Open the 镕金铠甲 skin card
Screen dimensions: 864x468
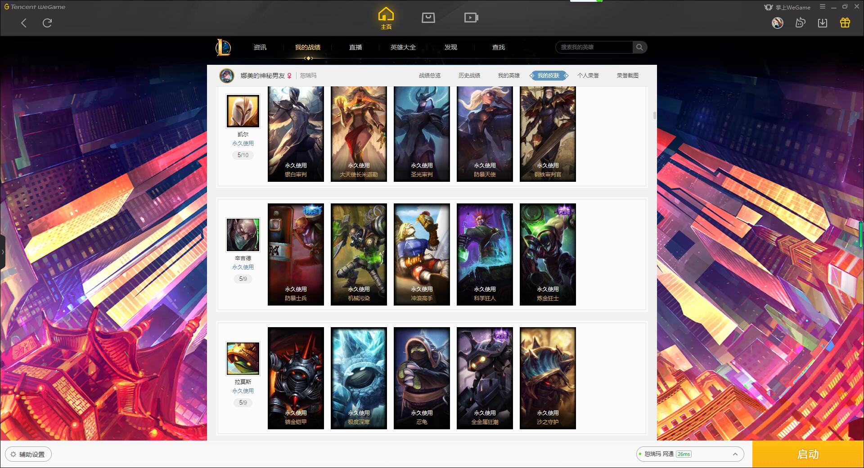click(296, 378)
